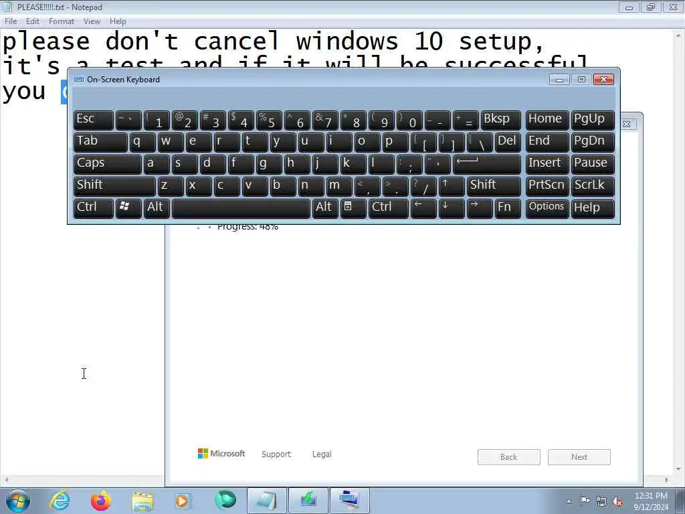The width and height of the screenshot is (685, 514).
Task: Click the Help key on On-Screen Keyboard
Action: pyautogui.click(x=593, y=207)
